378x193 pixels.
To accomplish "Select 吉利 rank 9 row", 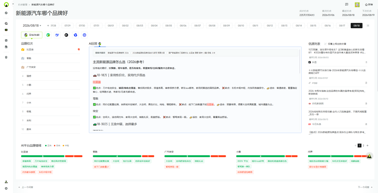I will point(50,121).
